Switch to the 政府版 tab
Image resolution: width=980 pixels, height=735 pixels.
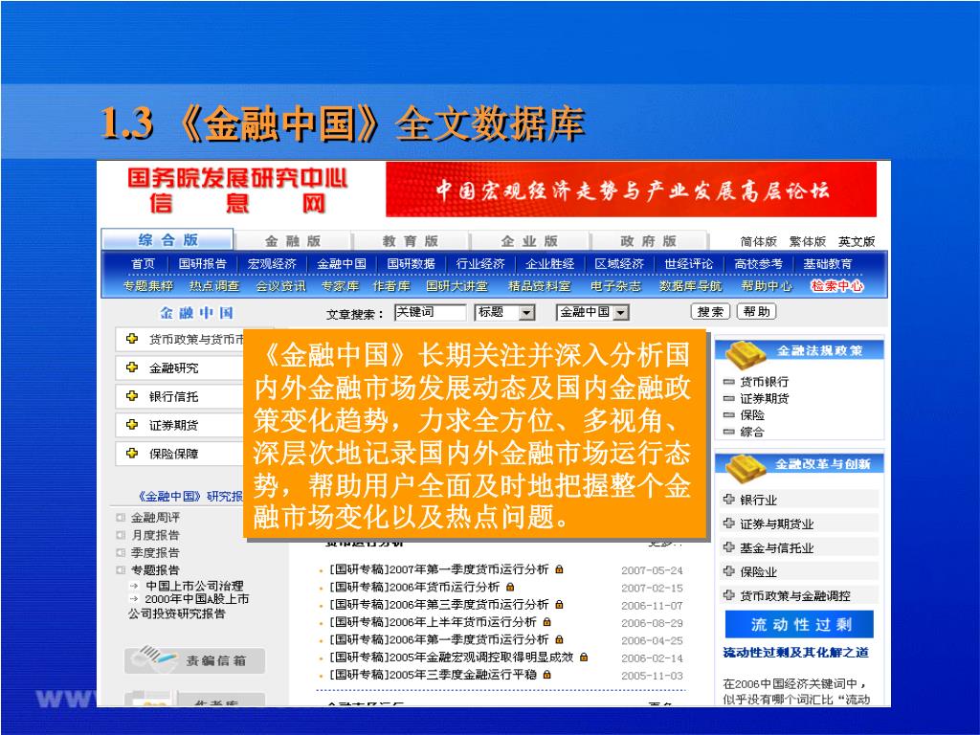pos(648,241)
